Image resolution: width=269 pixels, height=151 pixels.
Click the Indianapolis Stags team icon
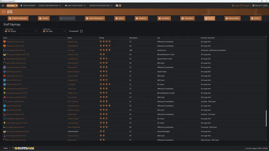coord(4,119)
